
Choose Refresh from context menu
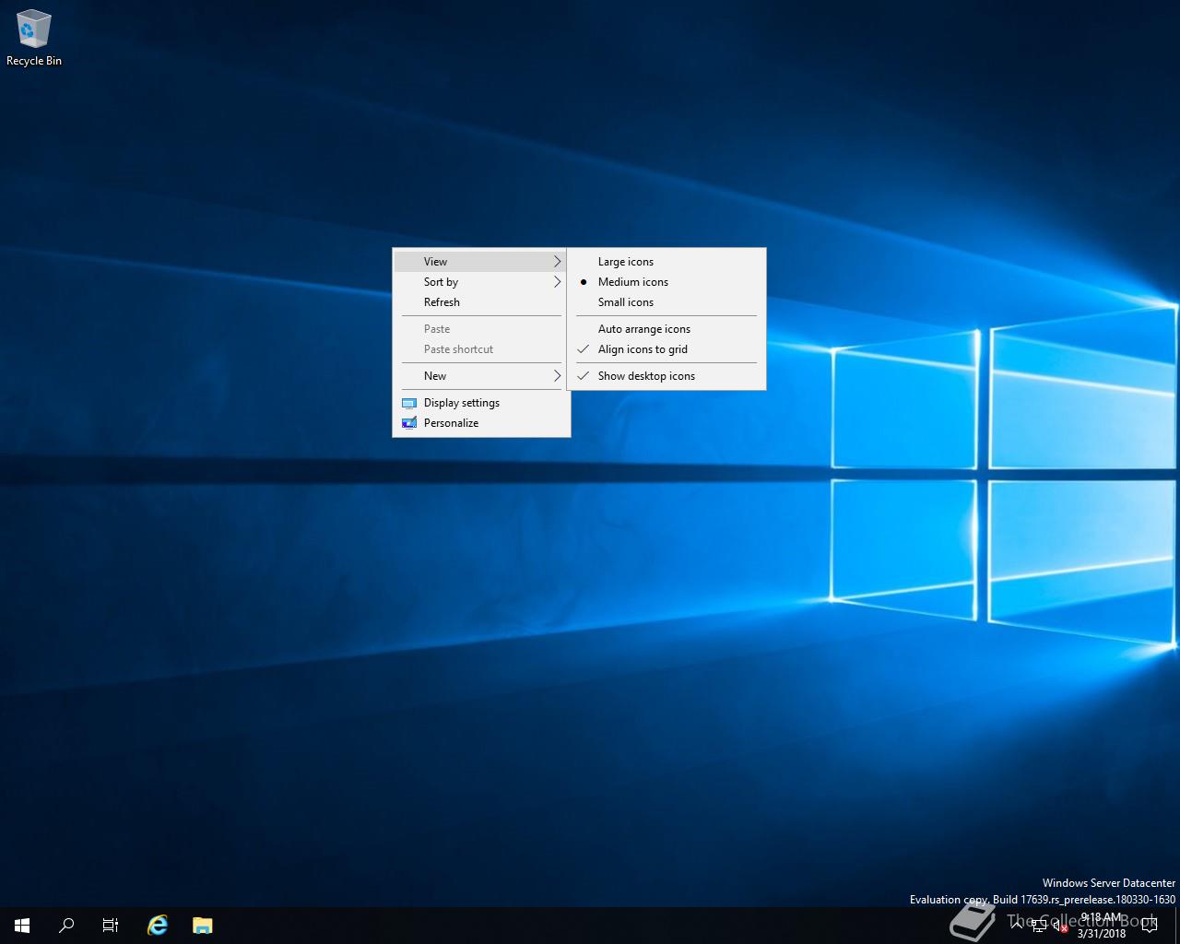(481, 302)
